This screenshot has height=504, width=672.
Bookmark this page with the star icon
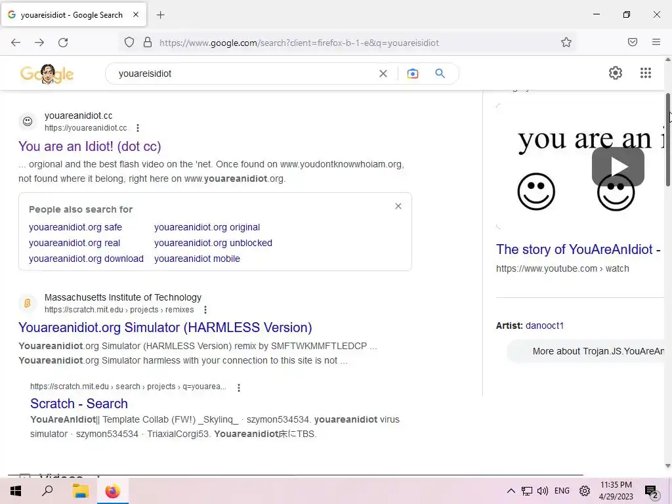pos(566,42)
